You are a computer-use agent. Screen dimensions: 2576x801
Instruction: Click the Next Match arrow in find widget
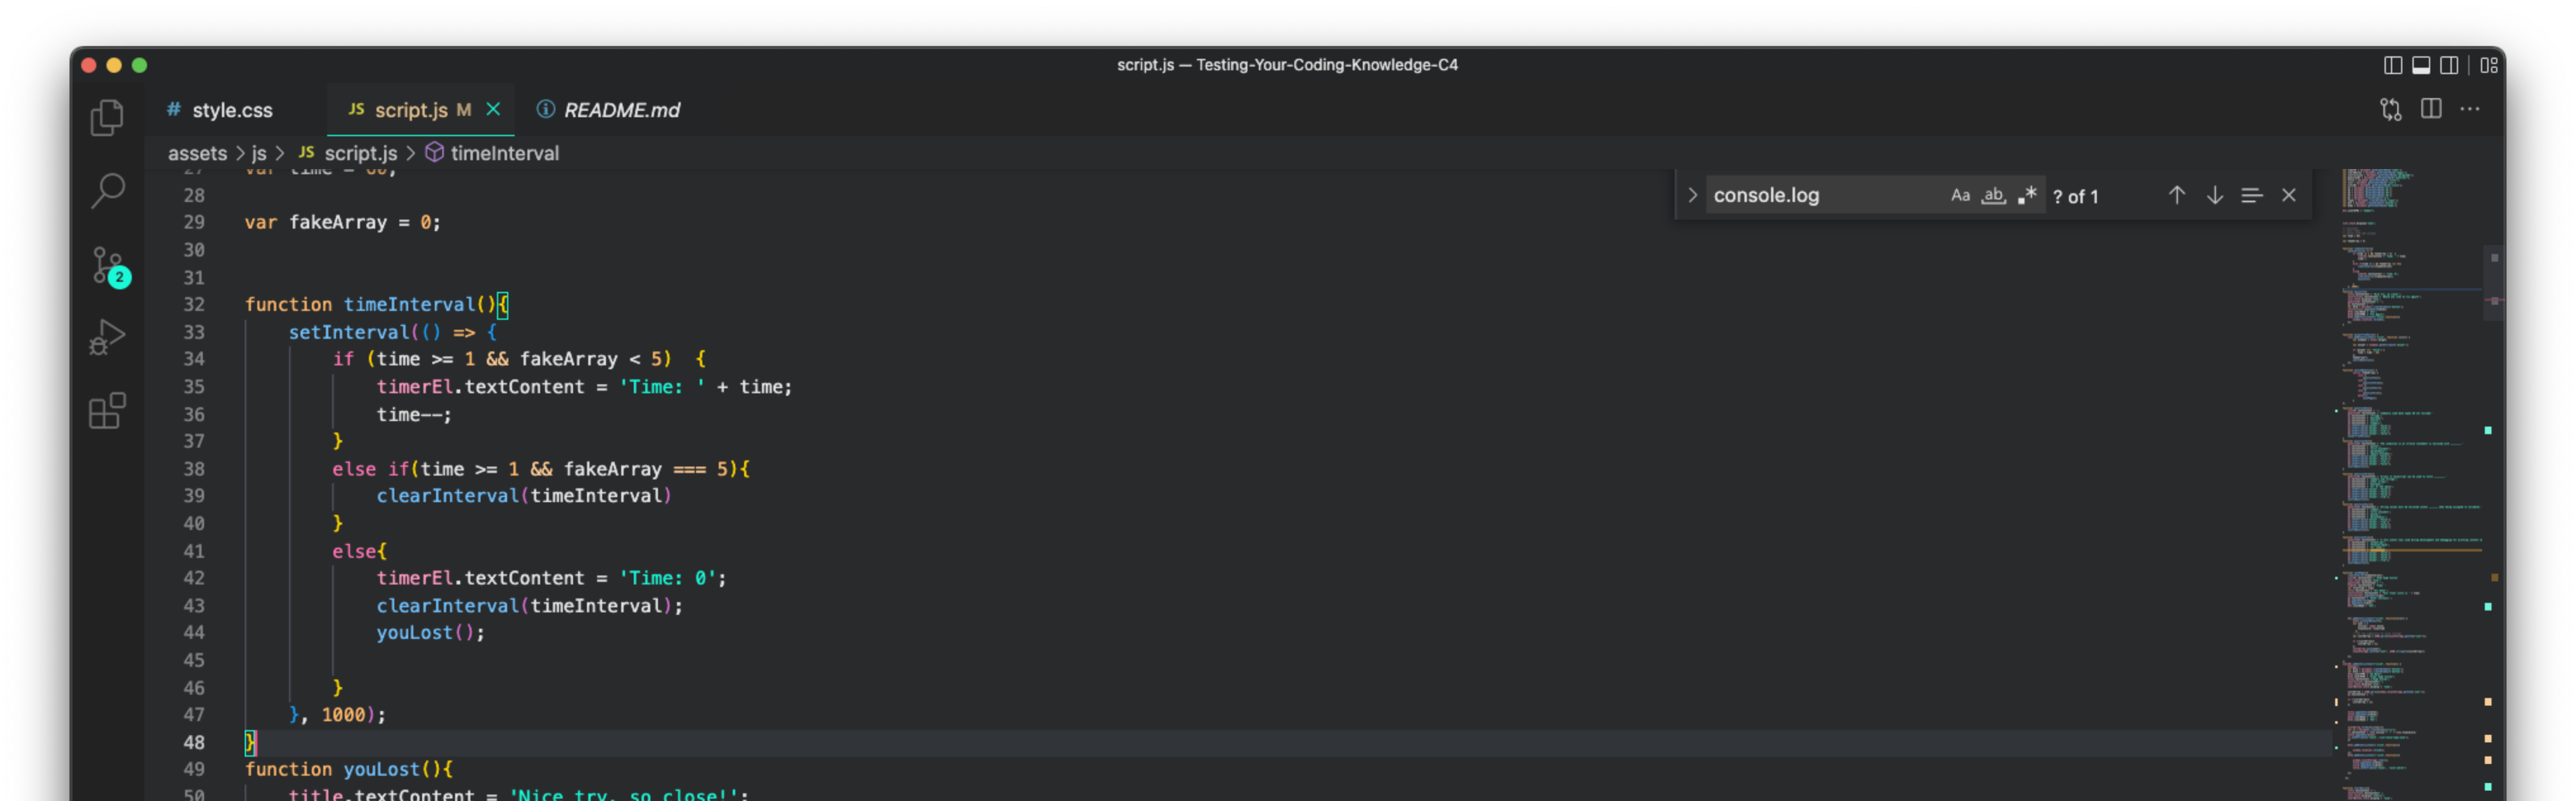click(x=2214, y=195)
